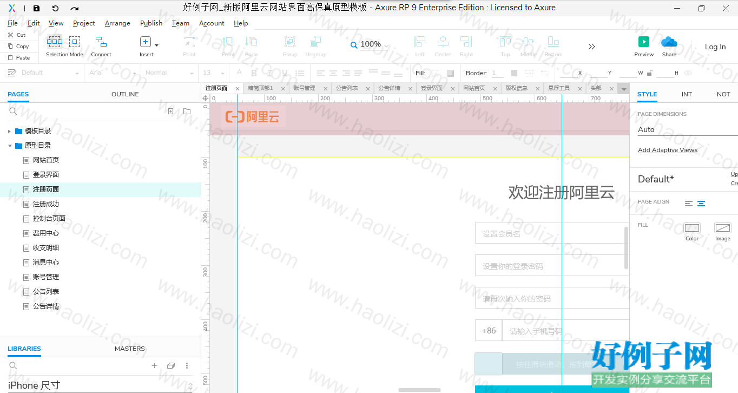Select the contained selection mode icon
The width and height of the screenshot is (738, 393).
[x=75, y=42]
